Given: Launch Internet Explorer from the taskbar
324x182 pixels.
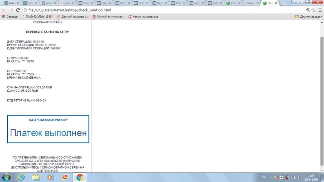Looking at the screenshot, I should coord(21,177).
